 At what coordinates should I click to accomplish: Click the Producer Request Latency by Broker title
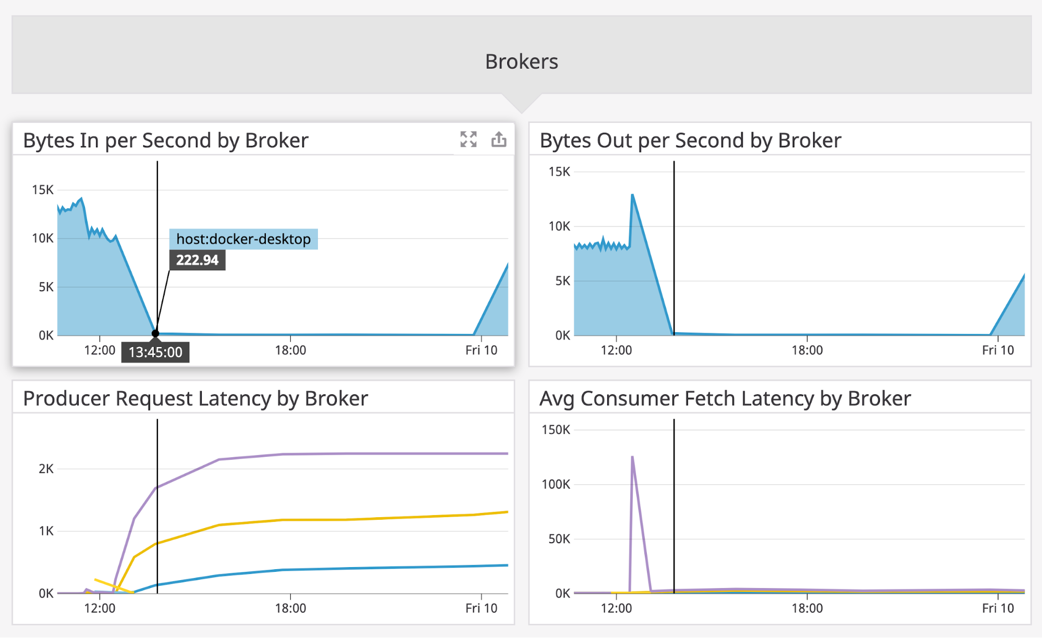pyautogui.click(x=196, y=398)
